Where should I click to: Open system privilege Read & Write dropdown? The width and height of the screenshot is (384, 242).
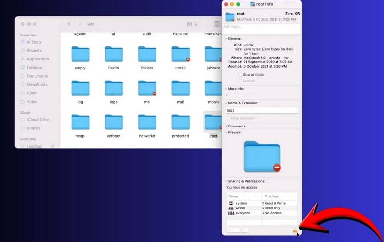click(274, 203)
